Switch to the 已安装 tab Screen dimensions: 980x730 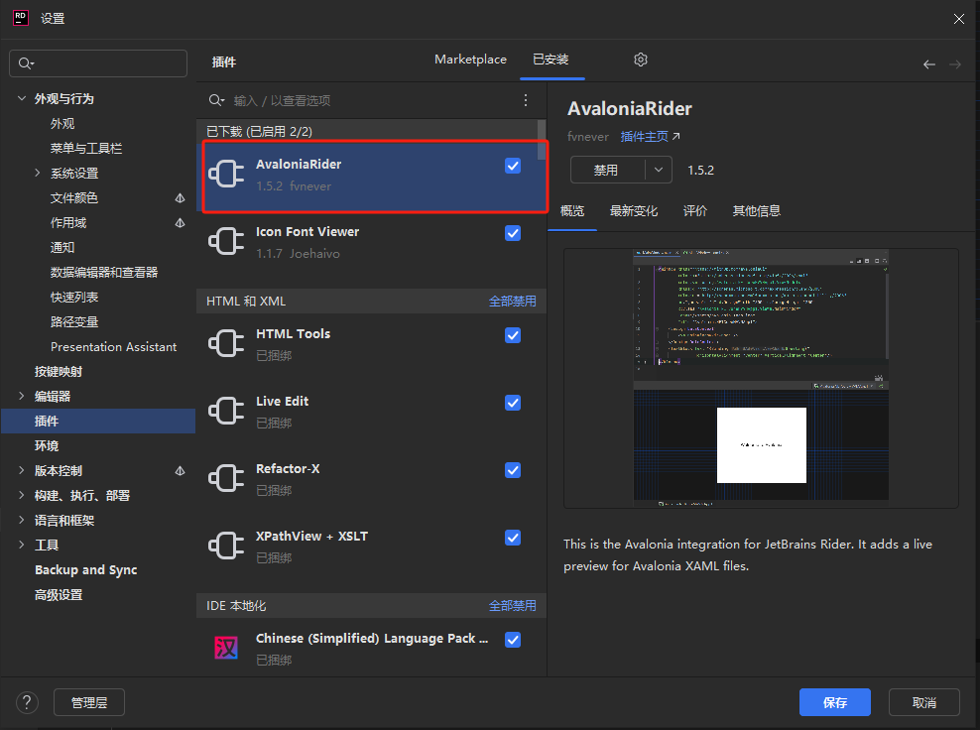point(551,60)
